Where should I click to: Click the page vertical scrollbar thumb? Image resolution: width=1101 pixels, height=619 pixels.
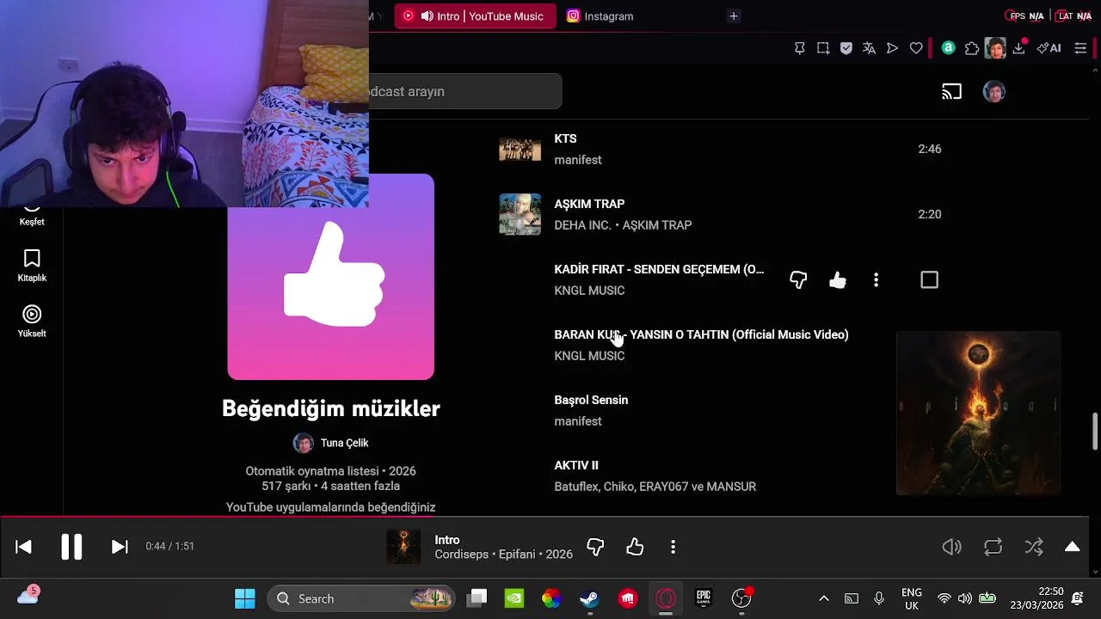tap(1095, 432)
